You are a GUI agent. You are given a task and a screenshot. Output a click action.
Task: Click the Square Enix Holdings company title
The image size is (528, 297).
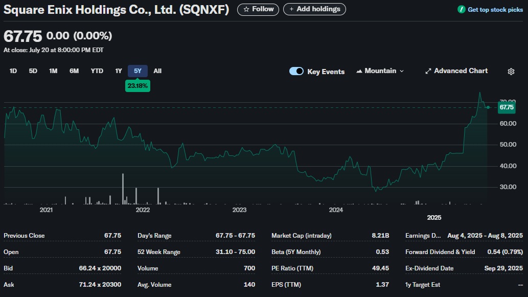pyautogui.click(x=116, y=10)
